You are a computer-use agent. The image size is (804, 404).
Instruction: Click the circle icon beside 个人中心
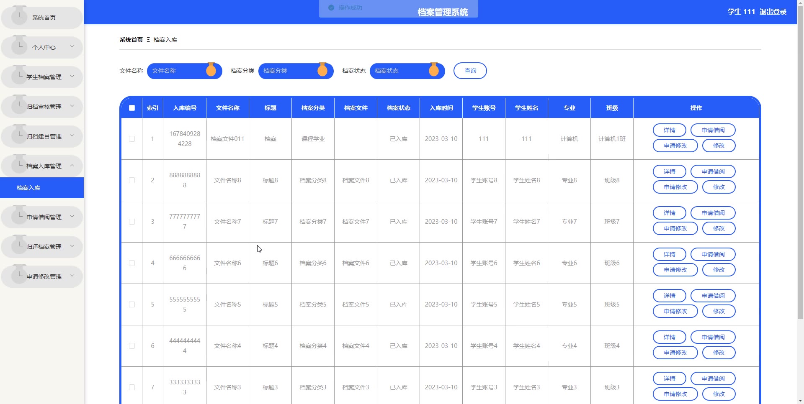click(19, 46)
